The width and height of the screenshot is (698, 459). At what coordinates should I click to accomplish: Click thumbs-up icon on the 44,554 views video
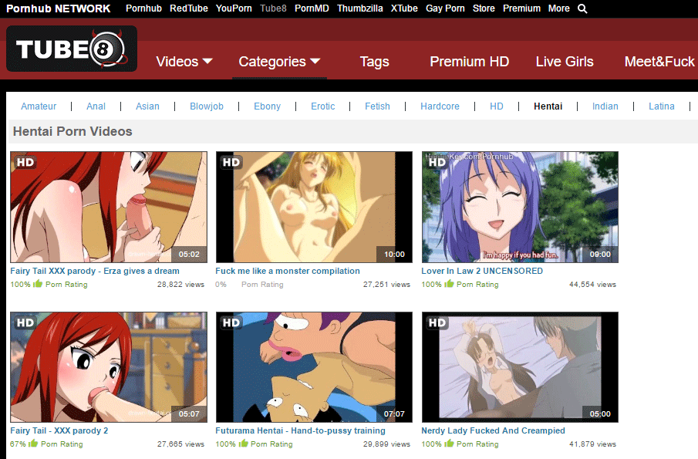click(449, 284)
